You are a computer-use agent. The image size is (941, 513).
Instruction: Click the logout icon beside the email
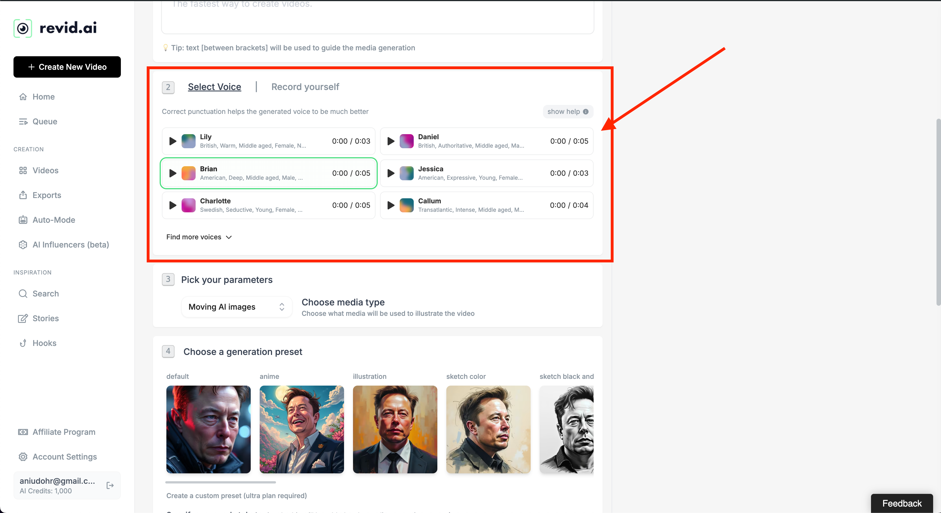point(110,485)
